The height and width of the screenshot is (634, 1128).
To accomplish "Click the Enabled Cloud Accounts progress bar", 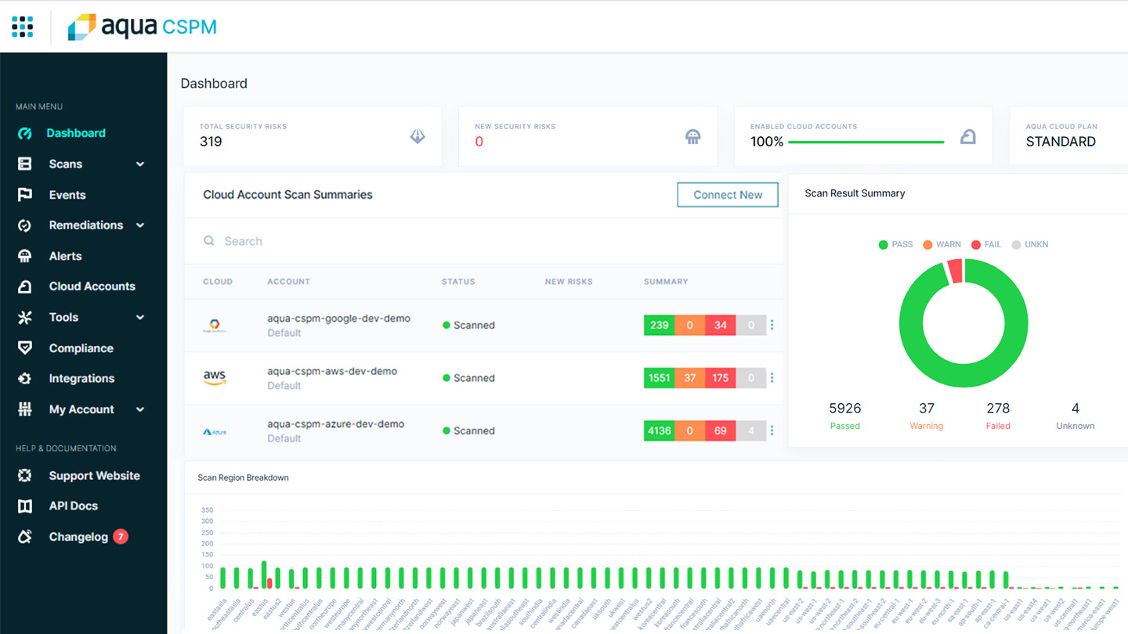I will coord(868,142).
